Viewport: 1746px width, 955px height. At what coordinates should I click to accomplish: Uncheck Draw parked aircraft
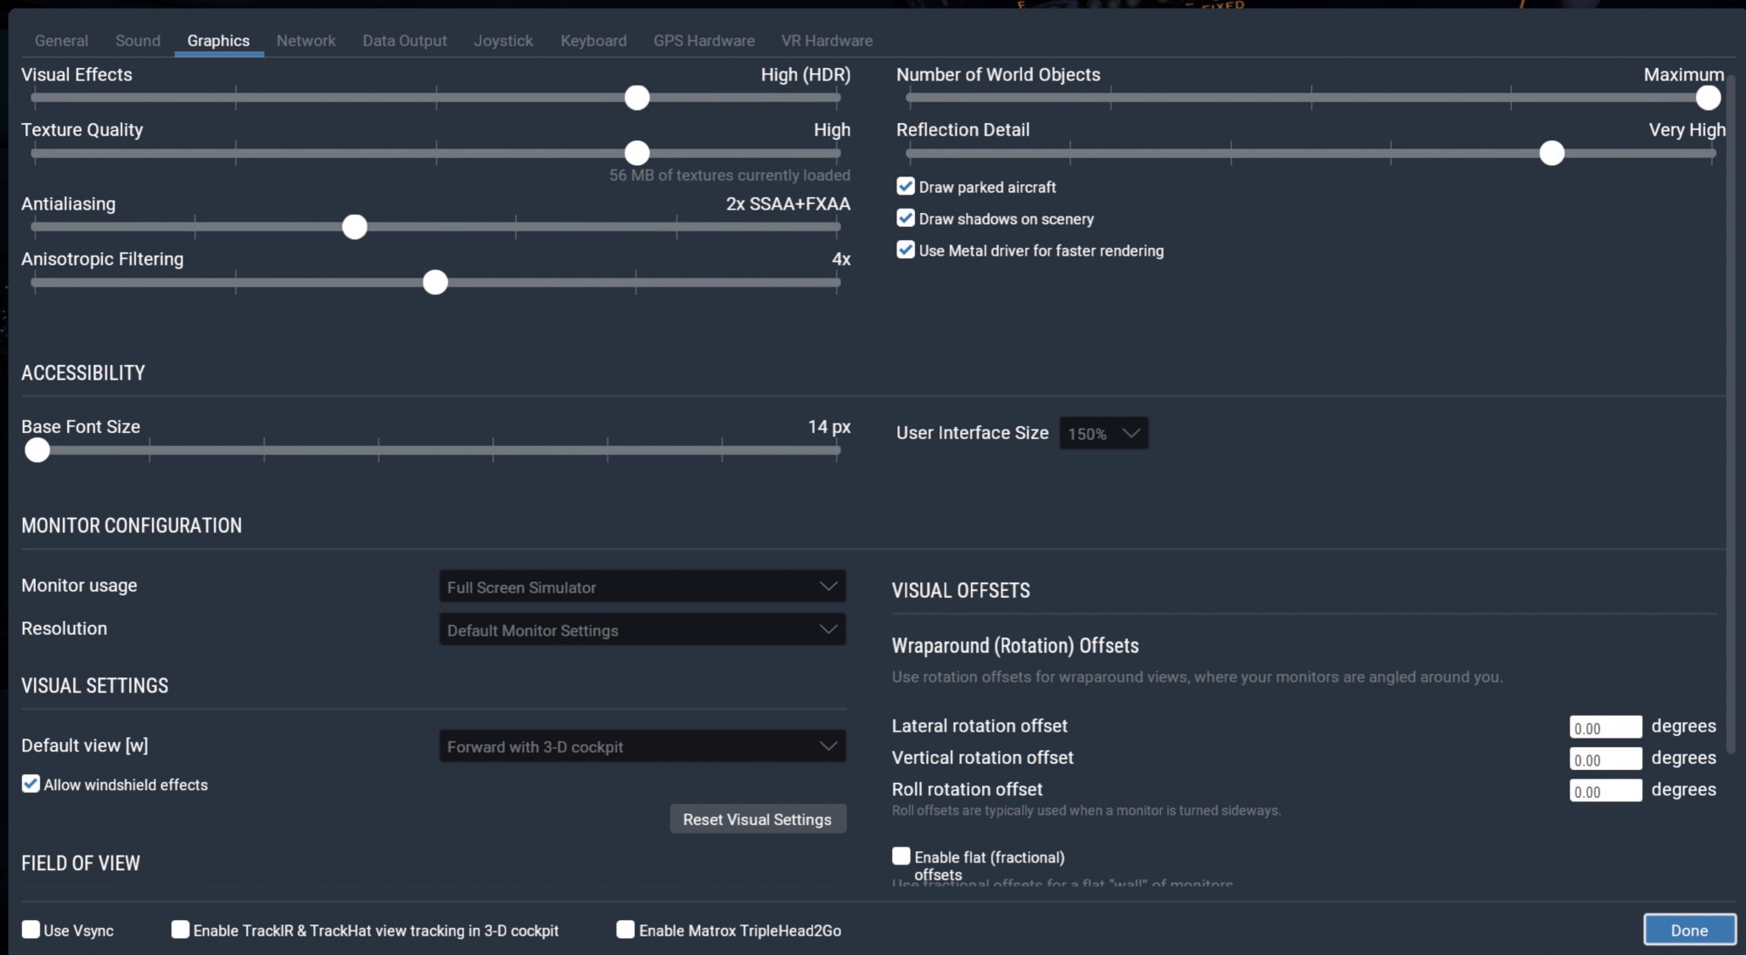click(x=905, y=187)
